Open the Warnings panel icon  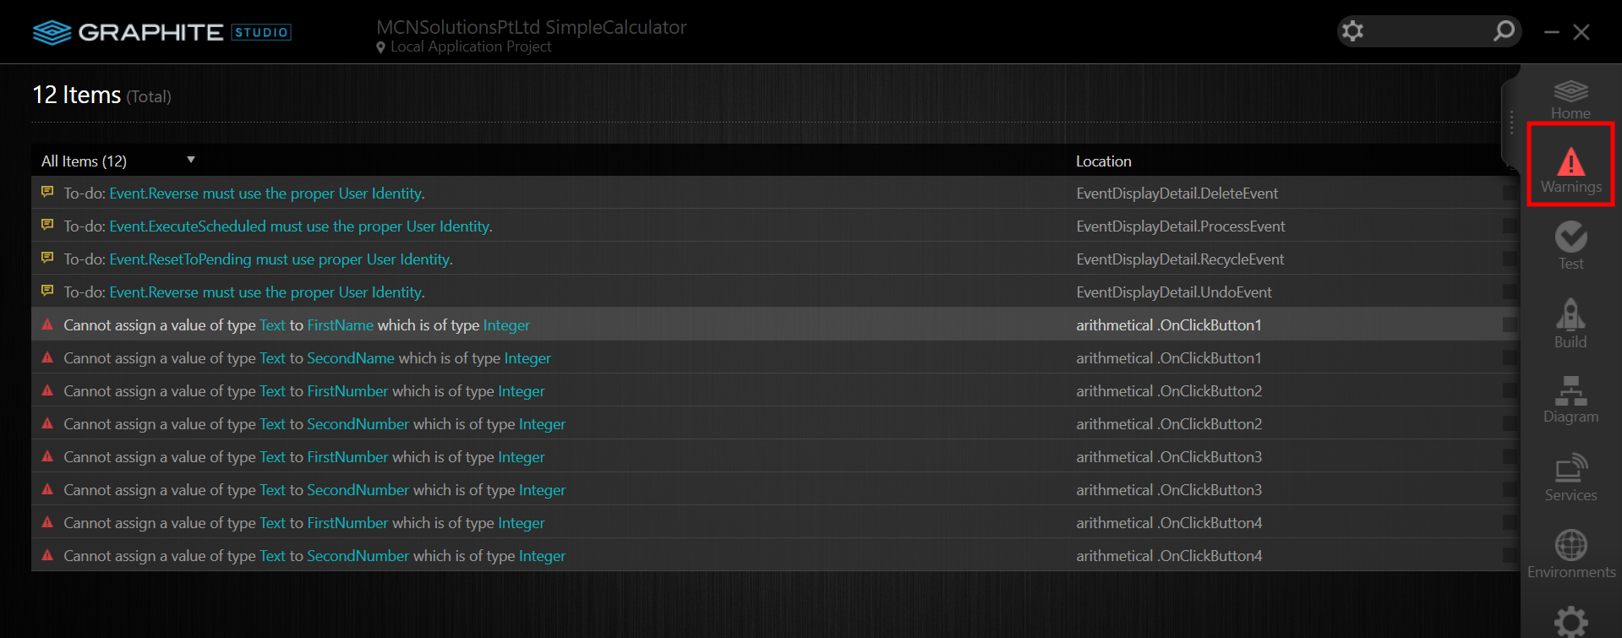point(1570,165)
